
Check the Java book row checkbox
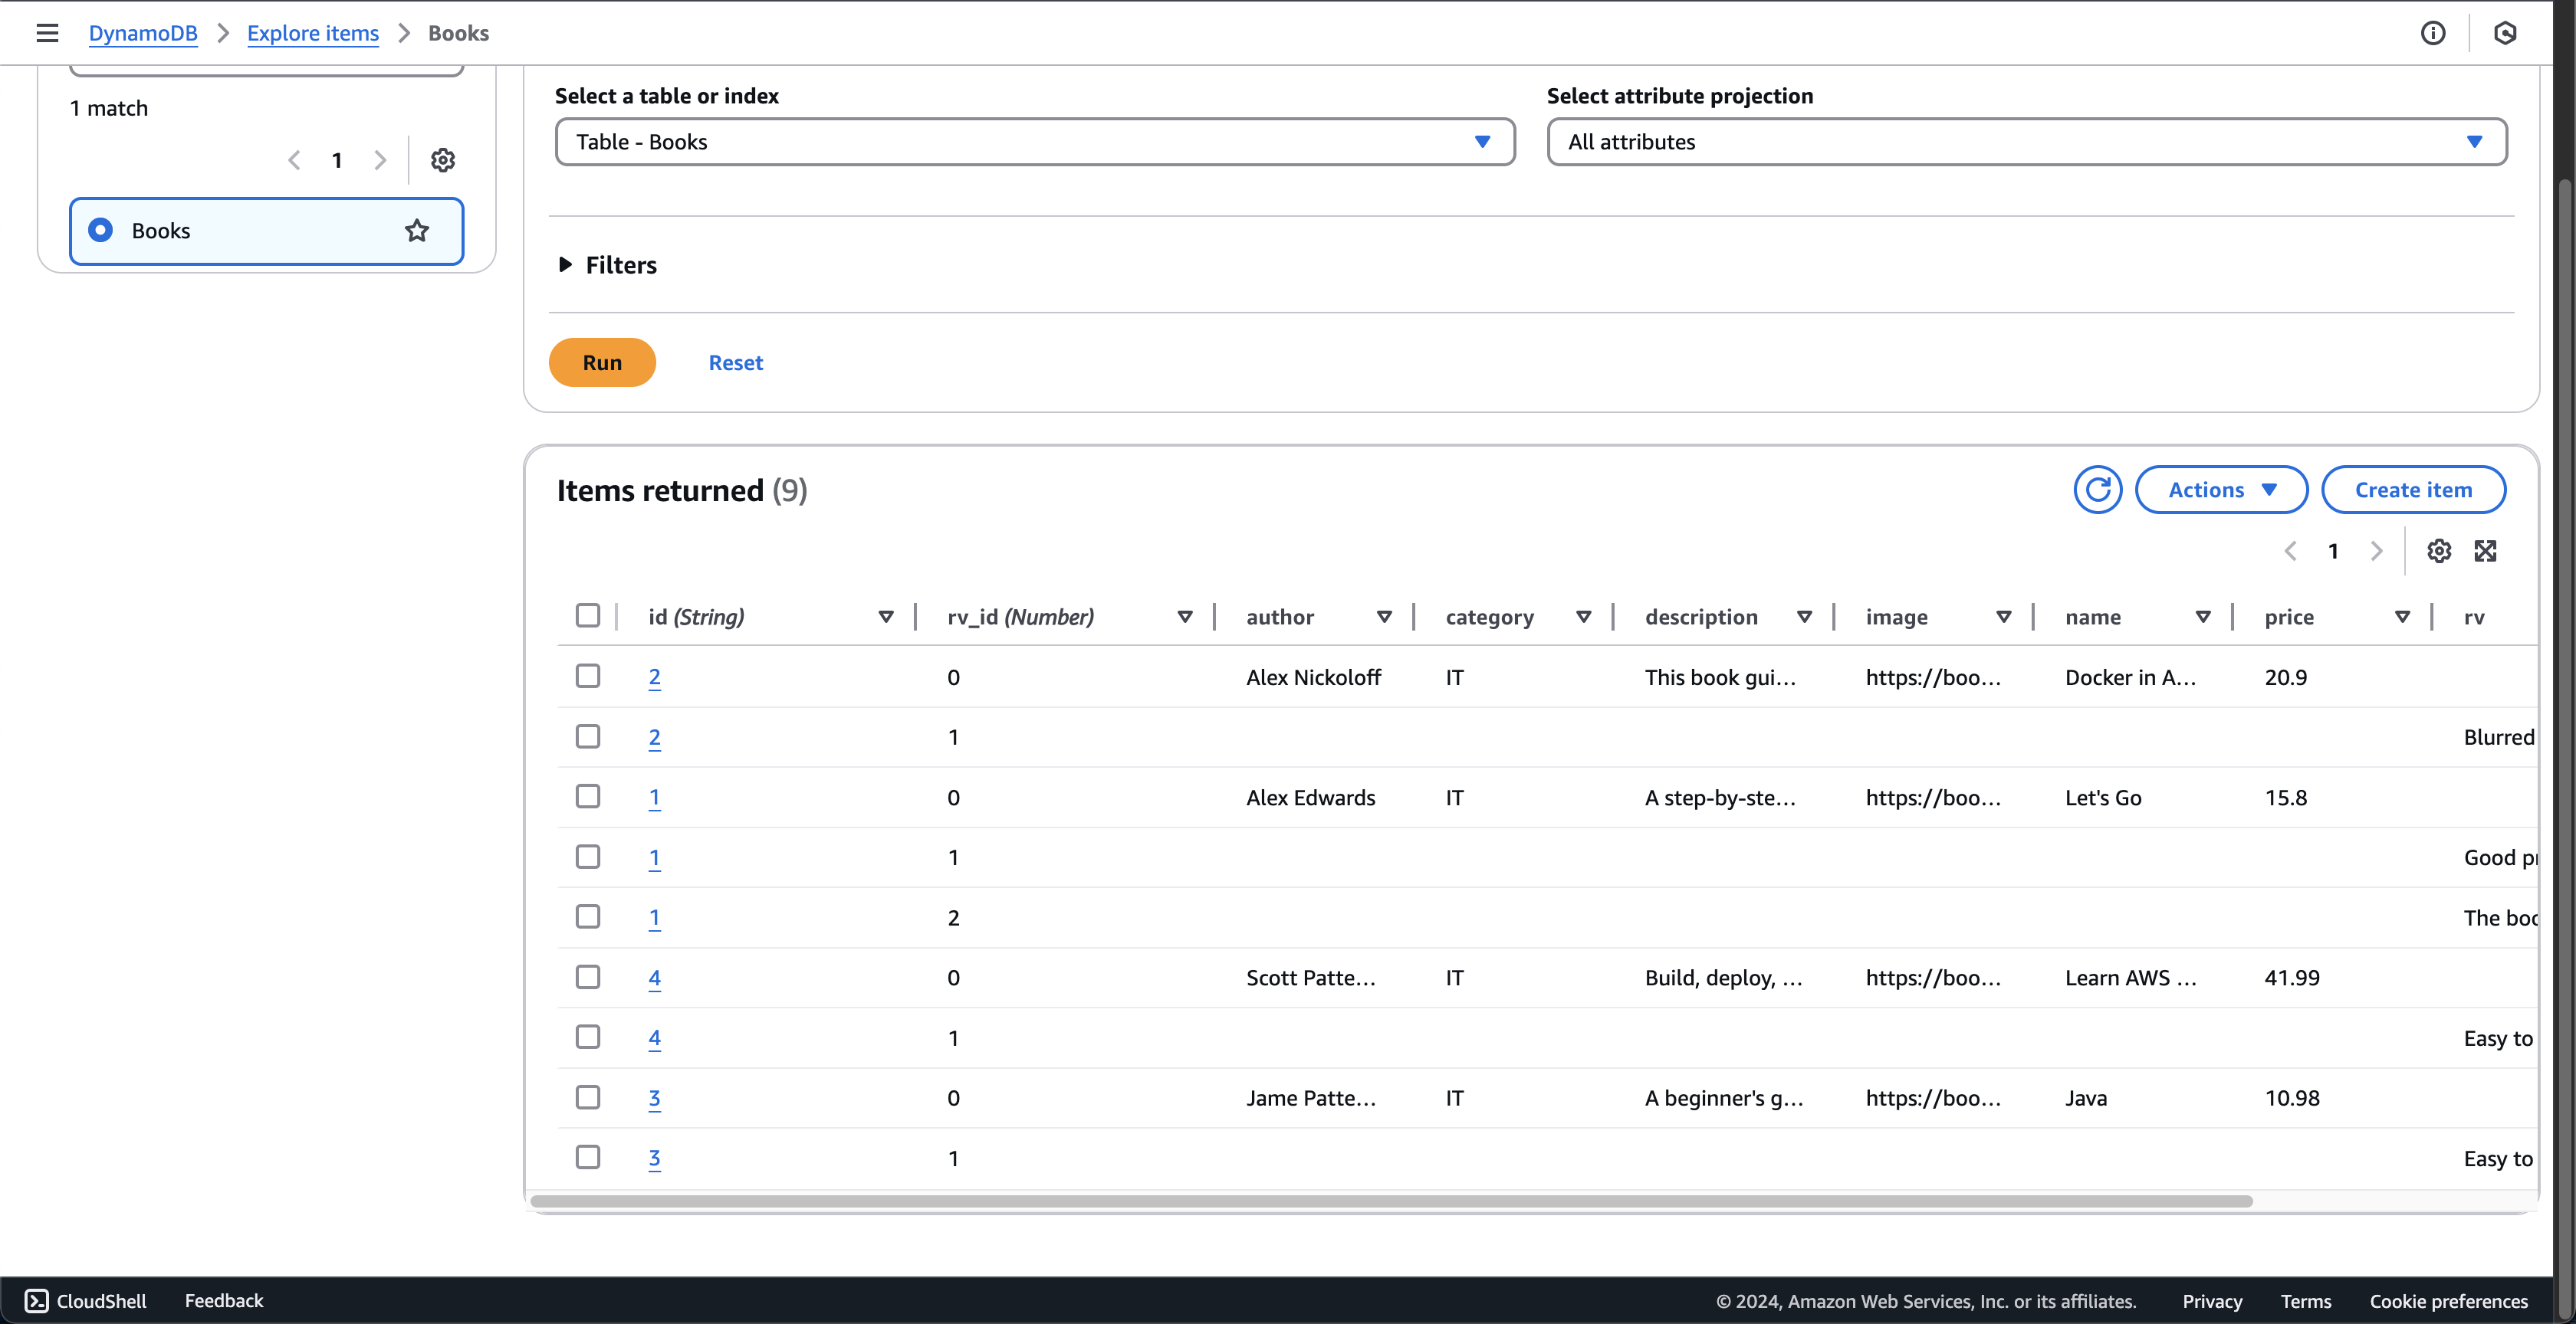588,1097
